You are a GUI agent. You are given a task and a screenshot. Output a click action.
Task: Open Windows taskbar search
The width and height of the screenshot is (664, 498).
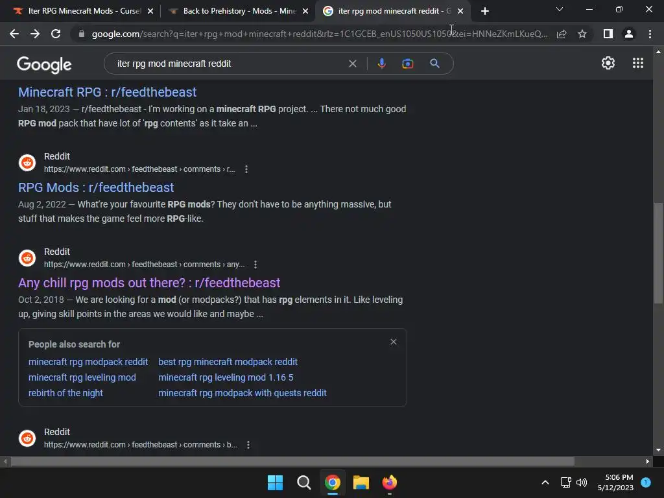[303, 482]
